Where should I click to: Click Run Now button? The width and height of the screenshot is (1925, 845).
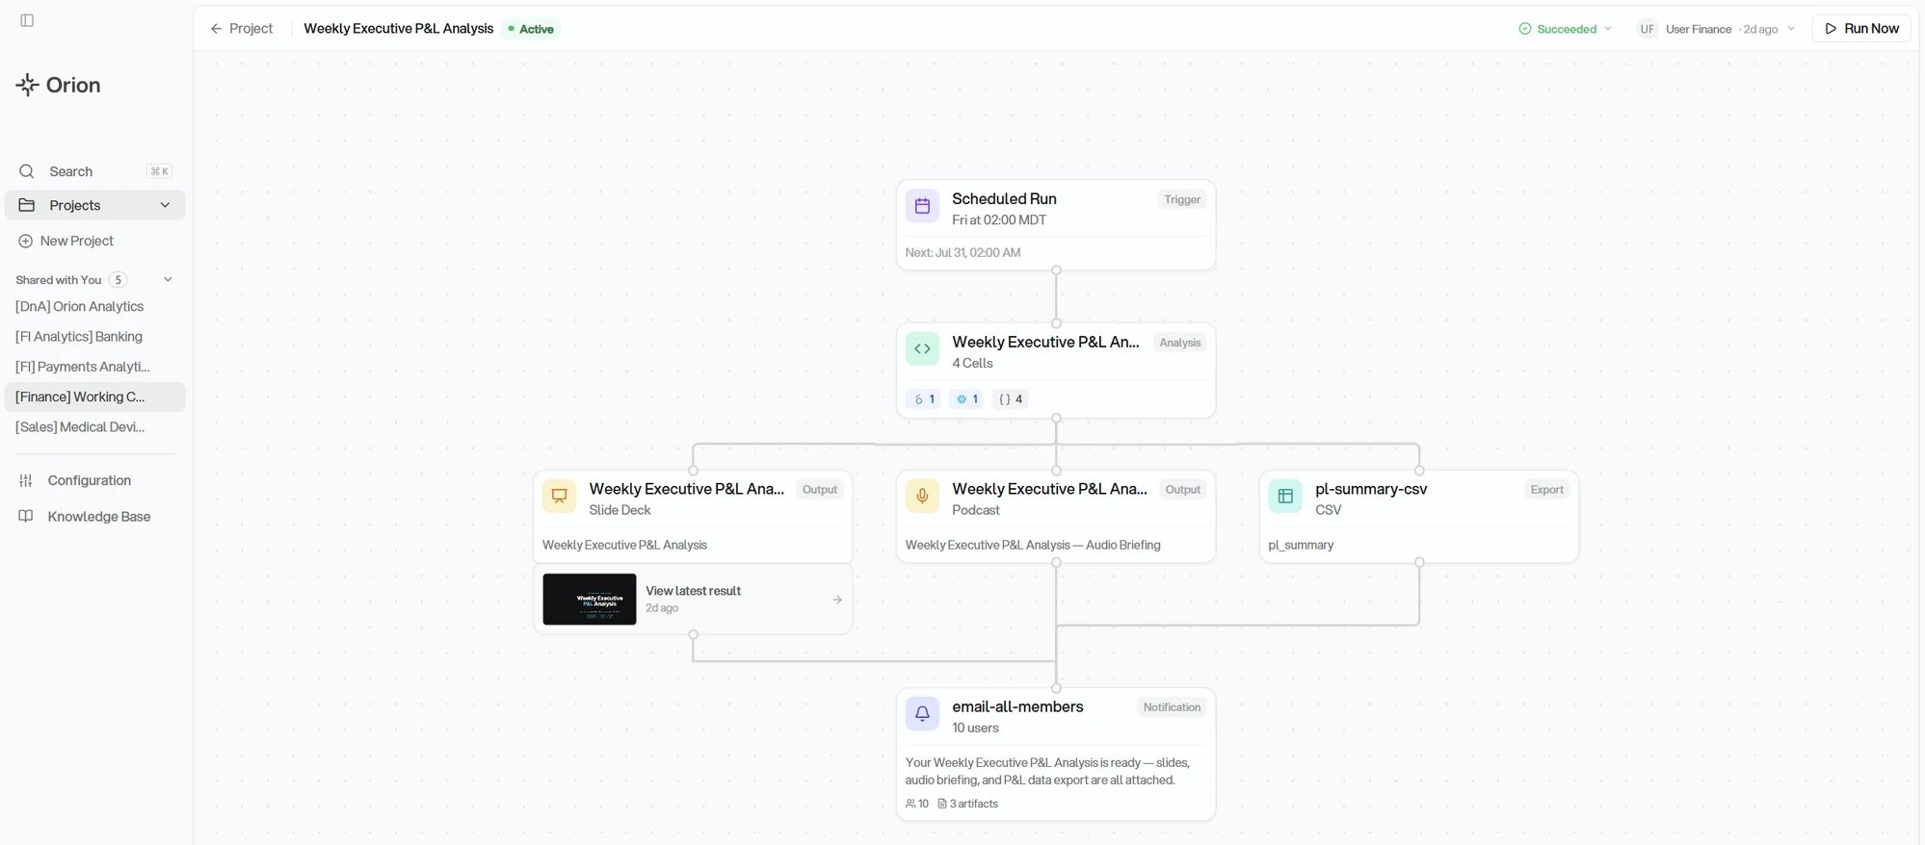[1861, 29]
